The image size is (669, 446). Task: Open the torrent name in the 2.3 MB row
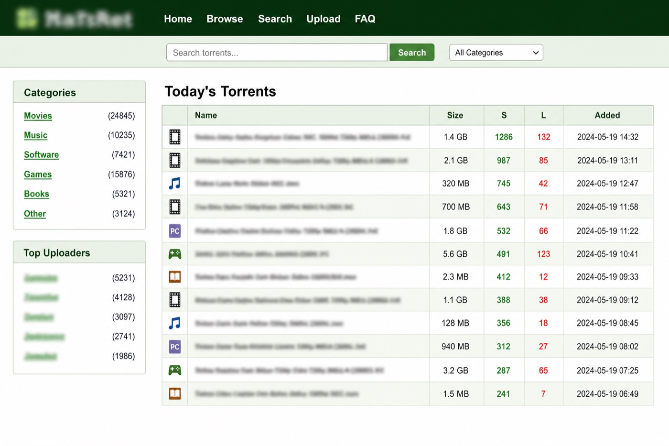pyautogui.click(x=275, y=277)
